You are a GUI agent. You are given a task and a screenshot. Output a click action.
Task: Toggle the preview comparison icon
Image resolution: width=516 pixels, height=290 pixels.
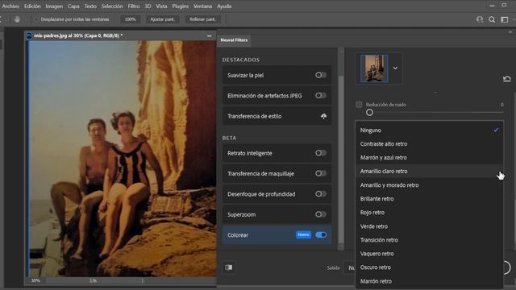pos(229,267)
